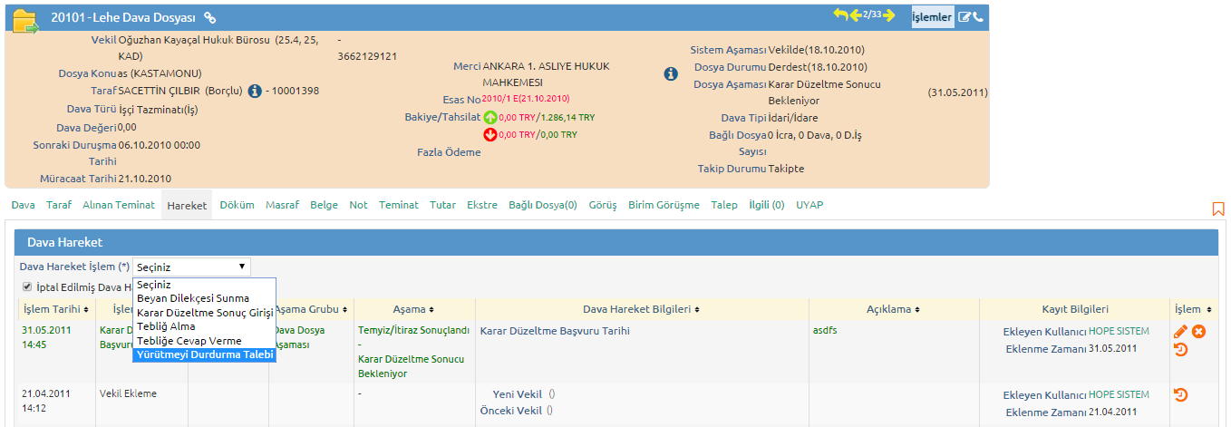The height and width of the screenshot is (427, 1231).
Task: Click the İşlemler button
Action: 933,17
